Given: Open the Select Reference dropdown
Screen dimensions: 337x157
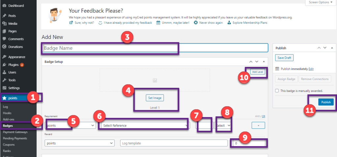Looking at the screenshot, I should [145, 125].
